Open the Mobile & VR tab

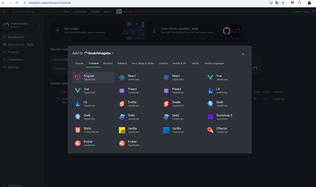tap(179, 63)
